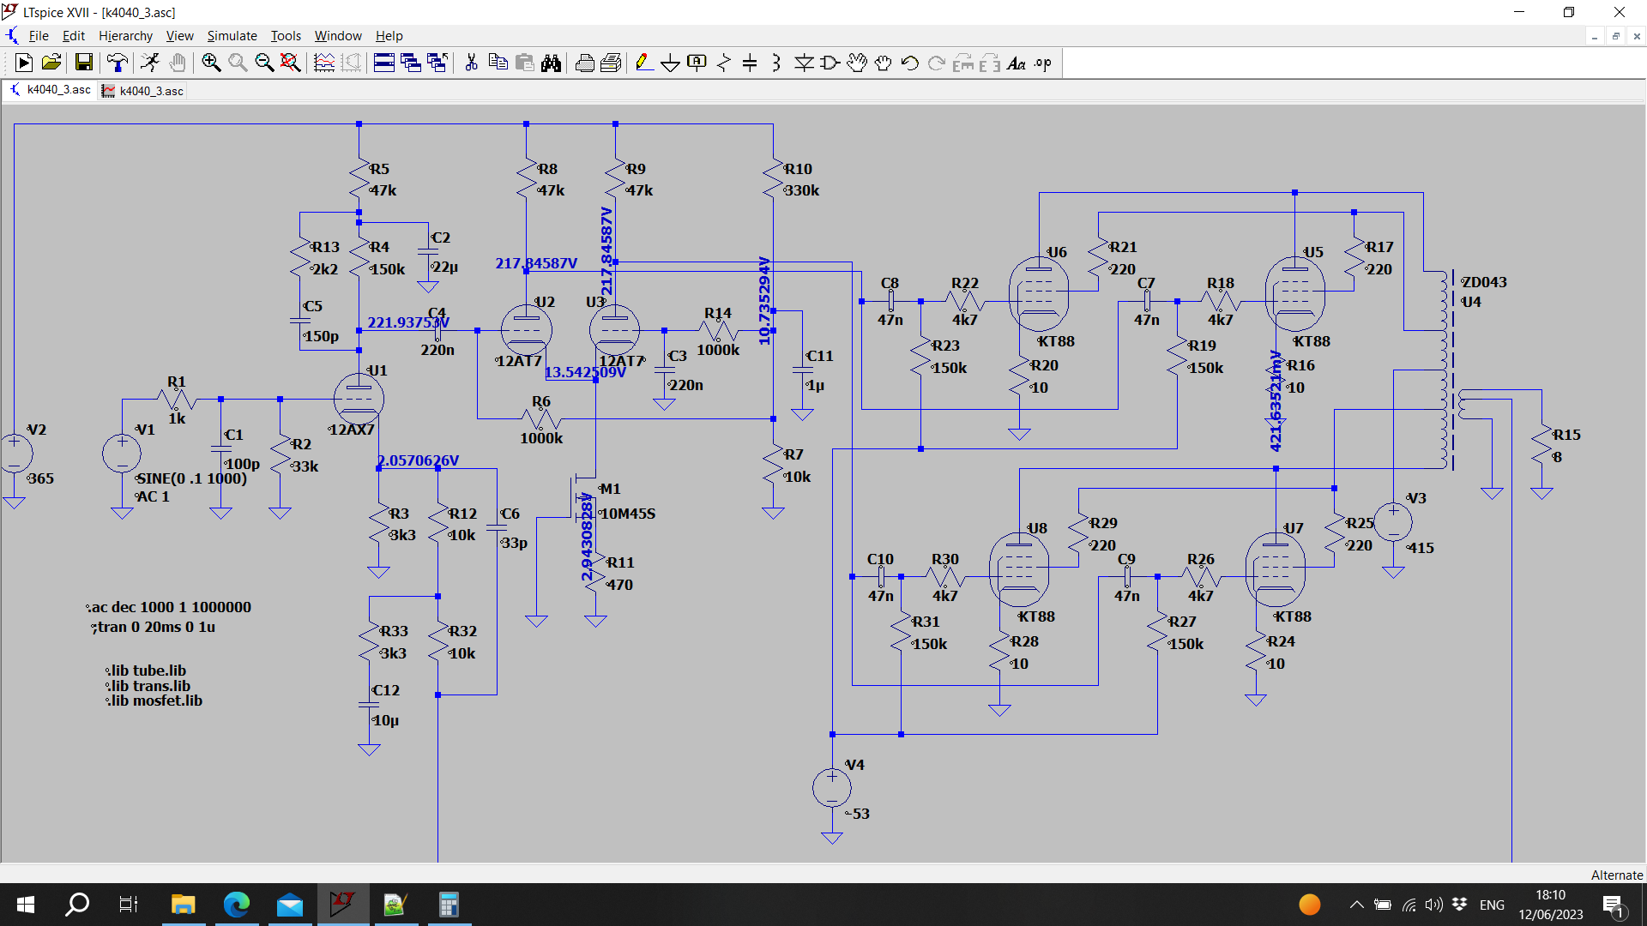1647x926 pixels.
Task: Tile windows using the tile icon
Action: 384,63
